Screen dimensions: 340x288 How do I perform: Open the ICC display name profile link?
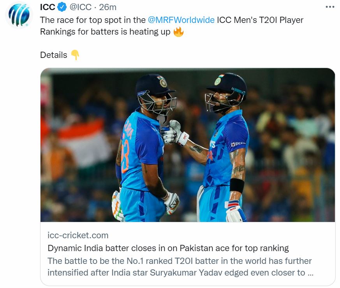(x=48, y=7)
